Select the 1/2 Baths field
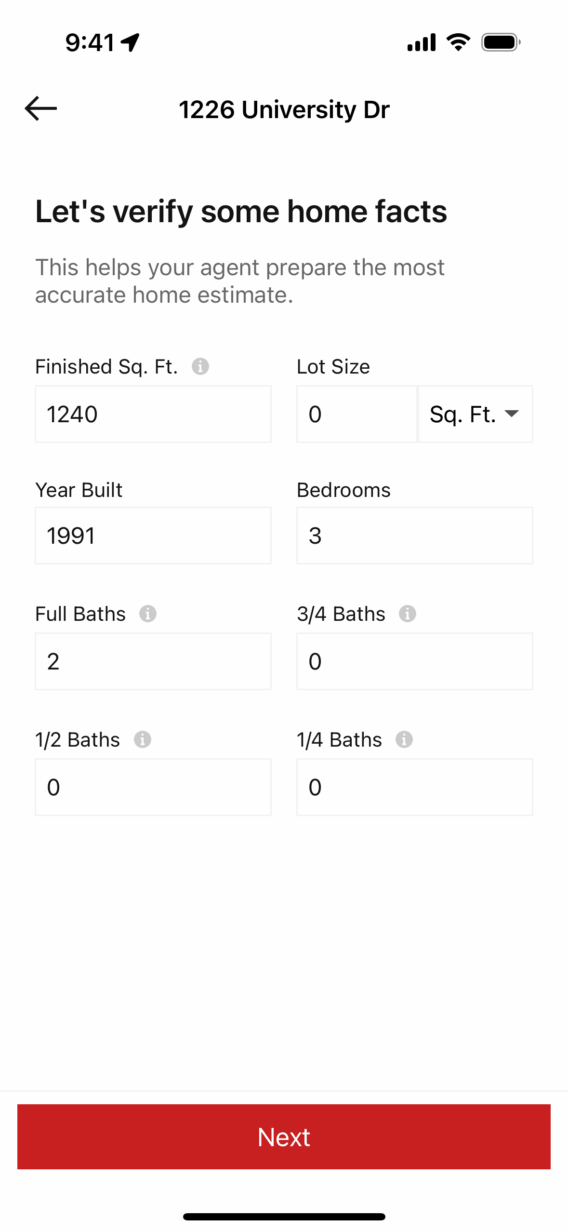Screen dimensions: 568x1232 tap(153, 787)
